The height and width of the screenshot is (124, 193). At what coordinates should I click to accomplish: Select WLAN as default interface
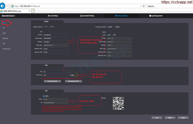[49, 27]
